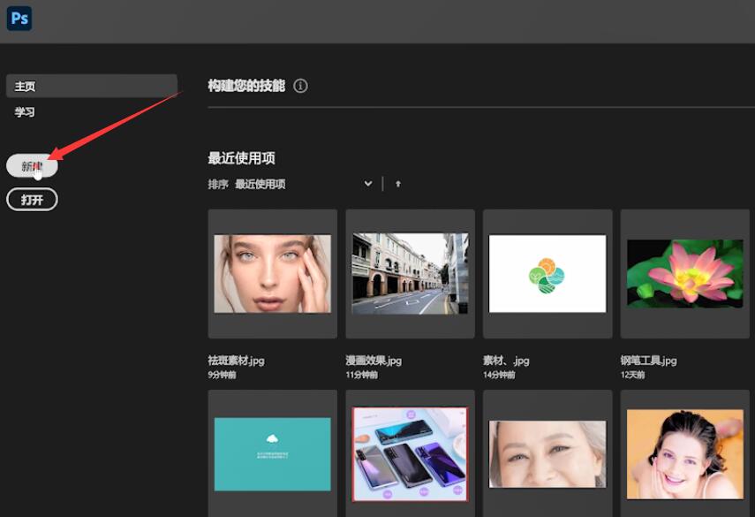Click the 12天前 timestamp text
Image resolution: width=755 pixels, height=517 pixels.
632,375
